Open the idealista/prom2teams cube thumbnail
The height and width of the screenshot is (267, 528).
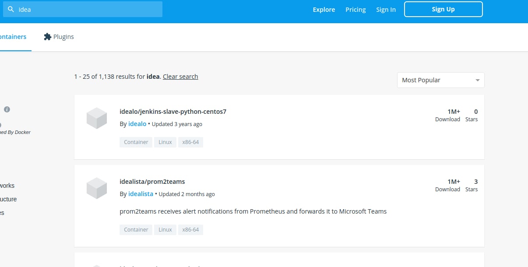pos(97,188)
